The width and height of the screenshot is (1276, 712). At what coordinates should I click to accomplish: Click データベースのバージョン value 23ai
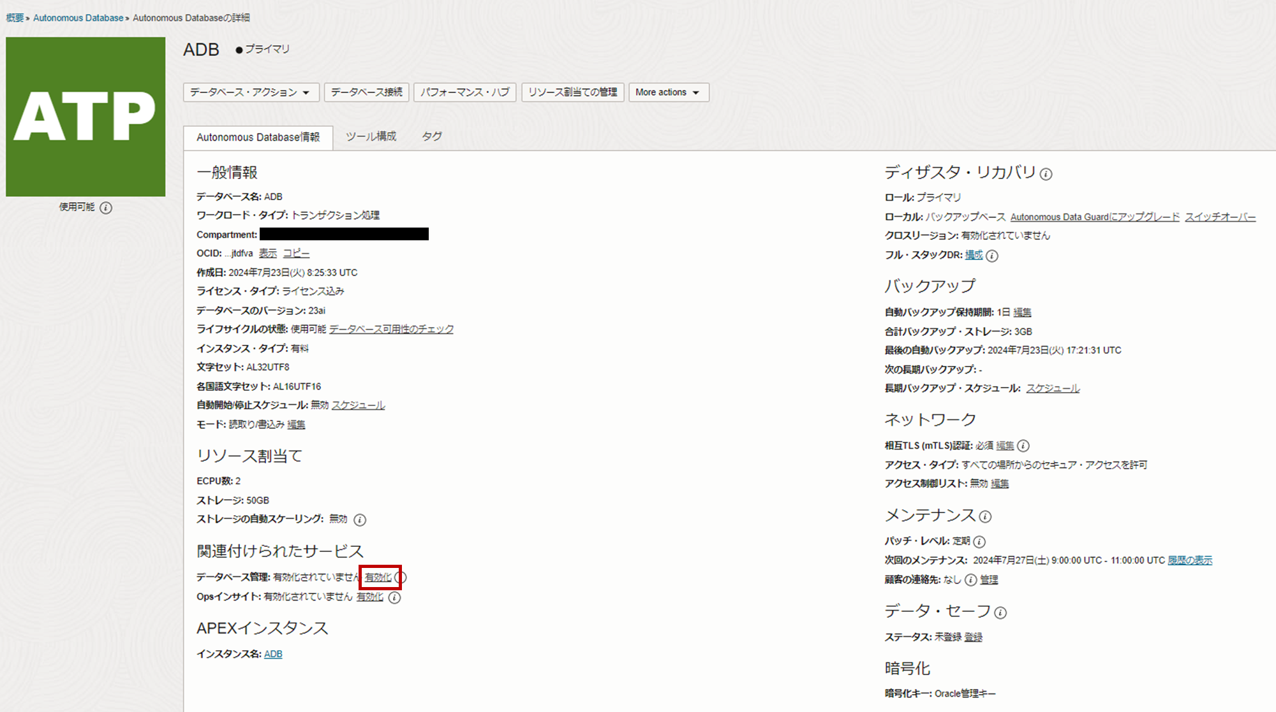pyautogui.click(x=317, y=311)
